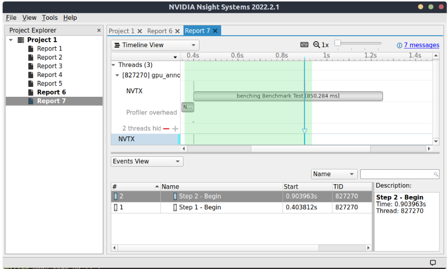
Task: Select Report 2 in Project Explorer
Action: coord(50,58)
